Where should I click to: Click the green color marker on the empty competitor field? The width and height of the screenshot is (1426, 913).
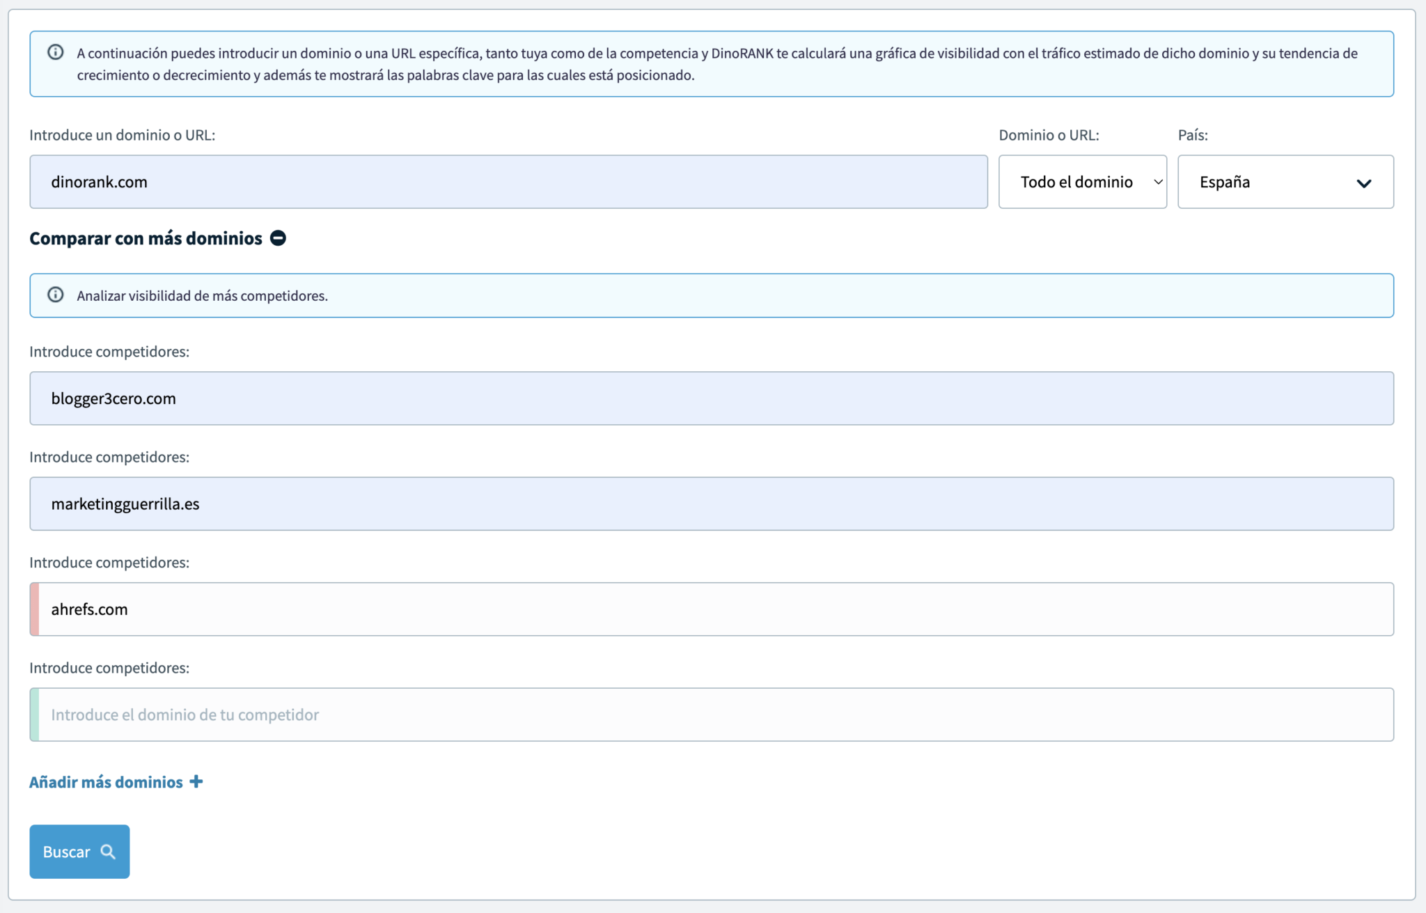pos(35,715)
